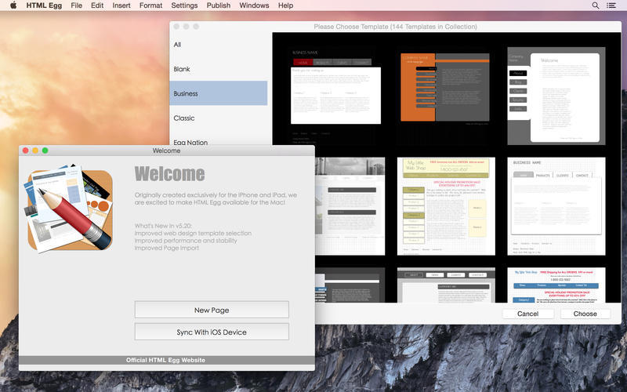
Task: Open the Publish menu
Action: click(x=219, y=5)
